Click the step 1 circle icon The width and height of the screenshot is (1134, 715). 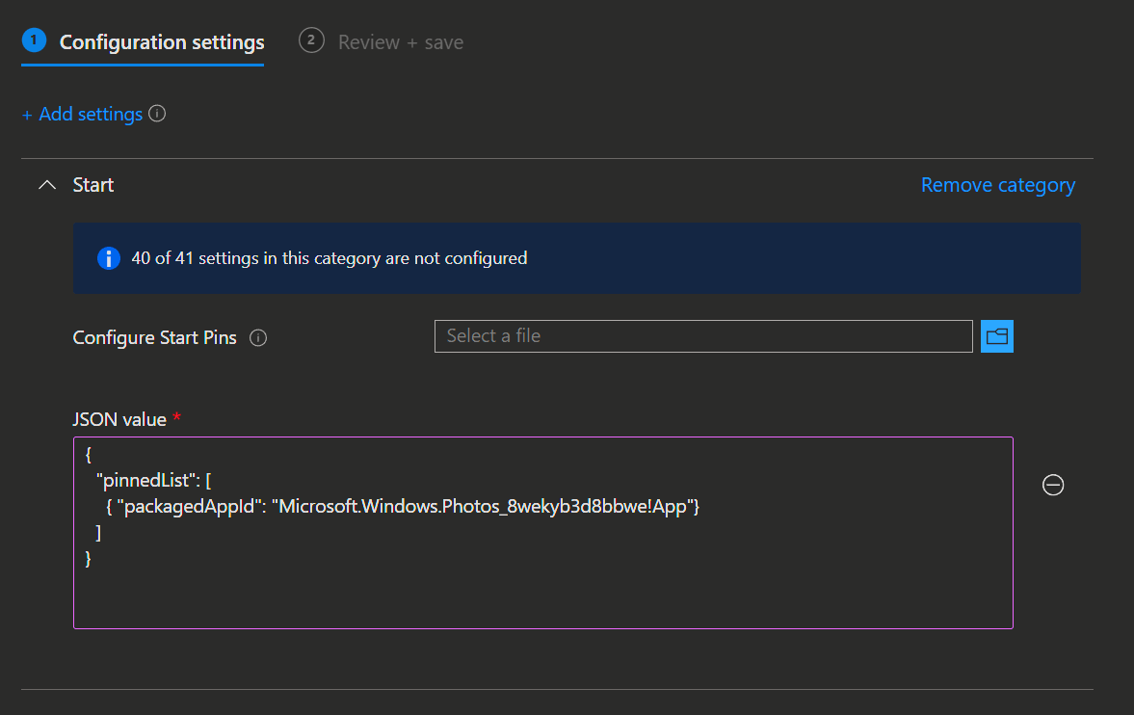point(34,40)
